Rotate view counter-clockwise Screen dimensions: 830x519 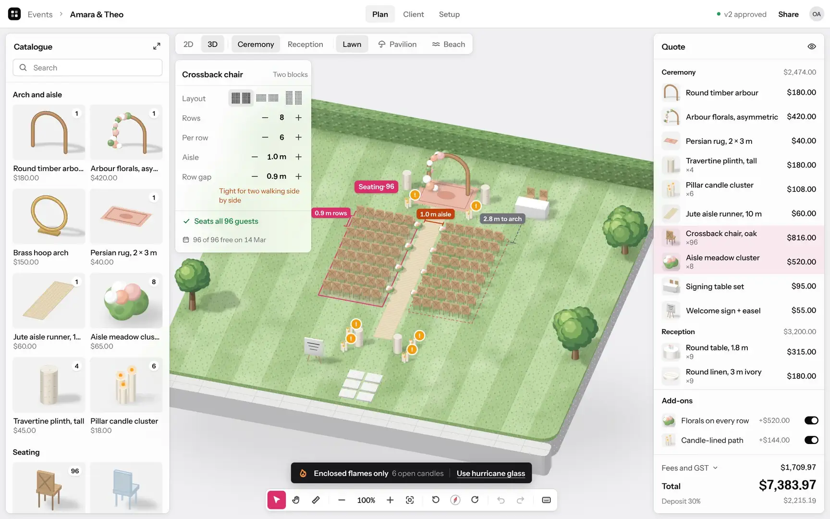tap(436, 500)
